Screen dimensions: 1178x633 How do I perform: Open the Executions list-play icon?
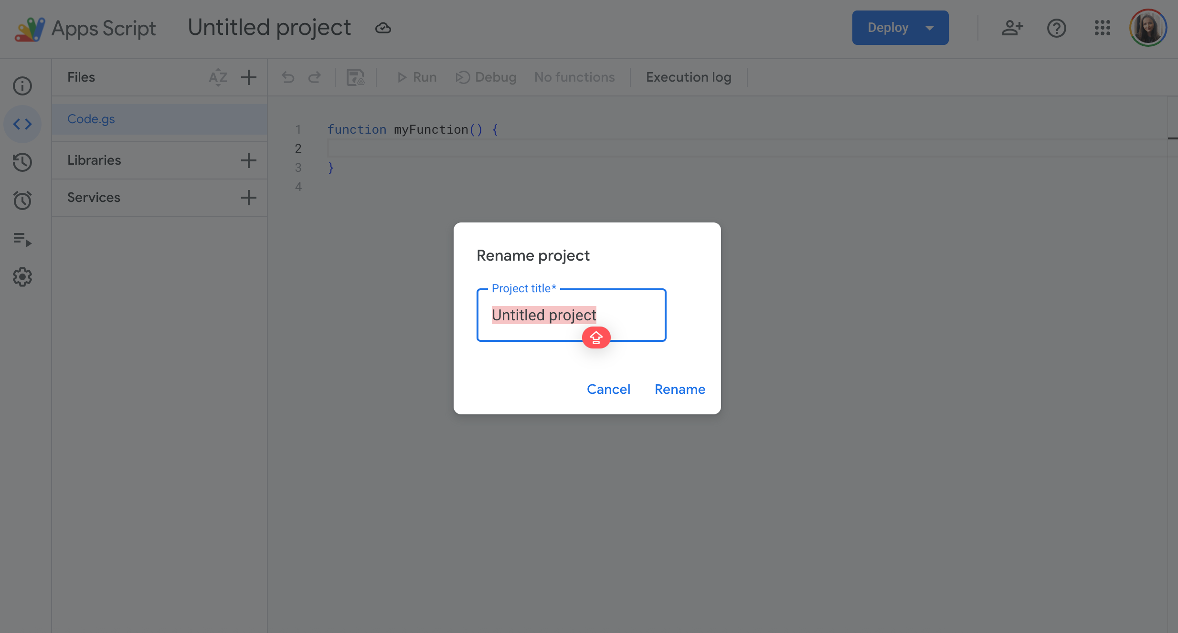pyautogui.click(x=22, y=239)
